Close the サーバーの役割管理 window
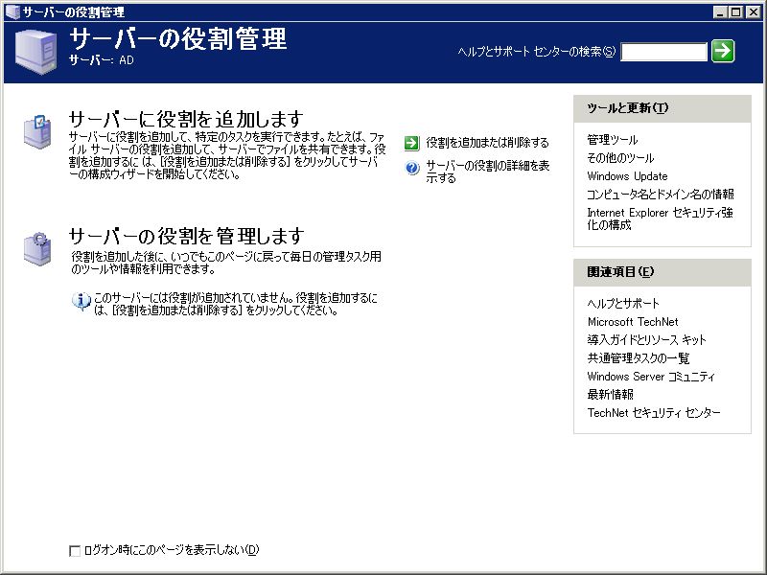Image resolution: width=767 pixels, height=575 pixels. click(754, 12)
